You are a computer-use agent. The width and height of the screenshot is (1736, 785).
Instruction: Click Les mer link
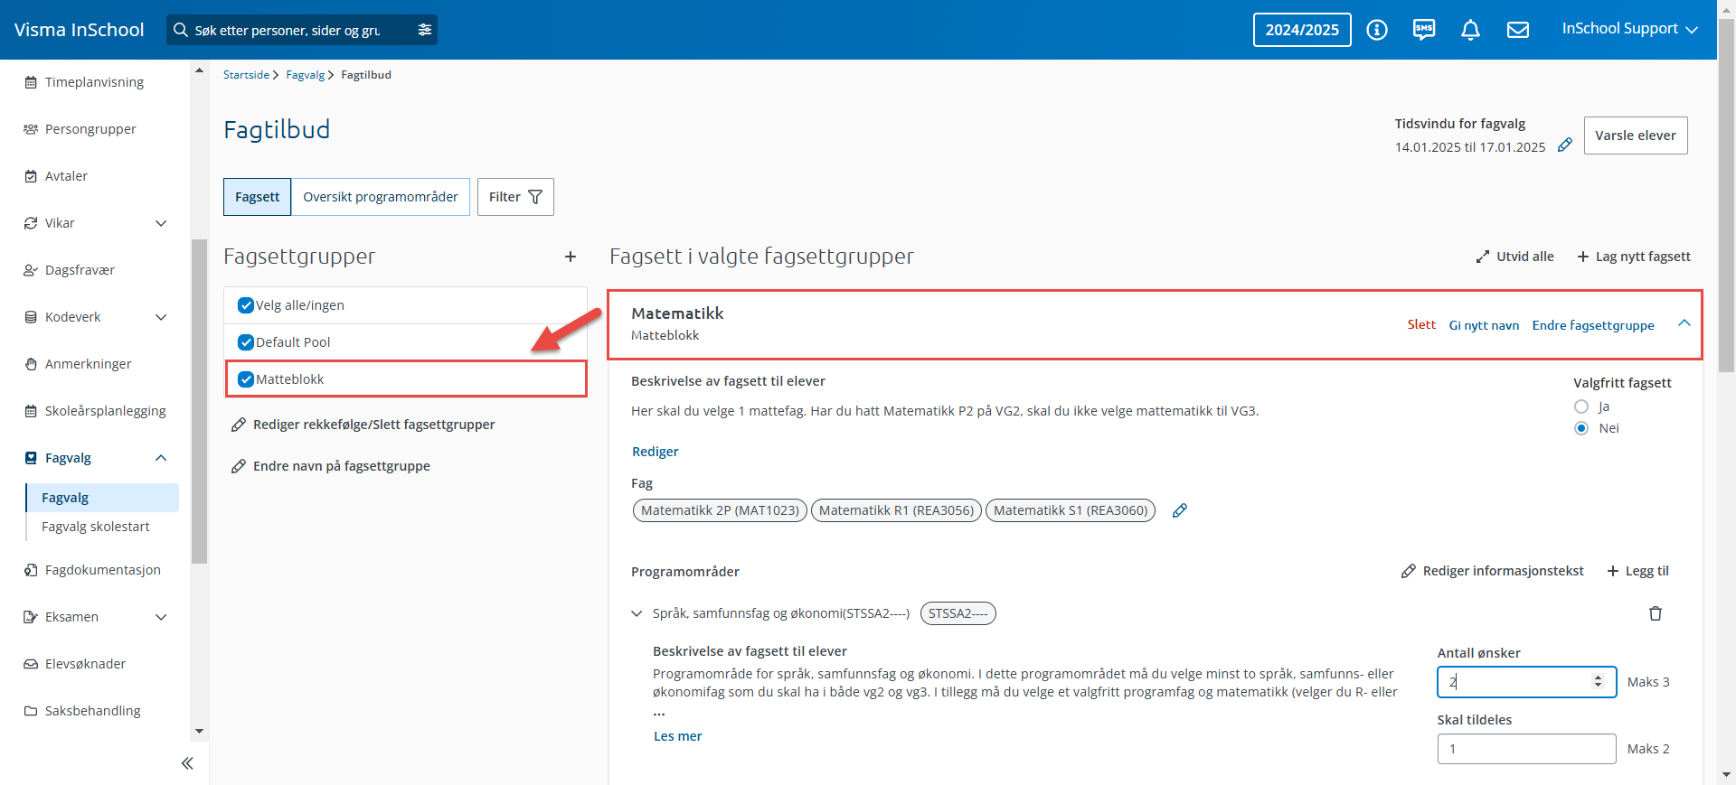(678, 736)
